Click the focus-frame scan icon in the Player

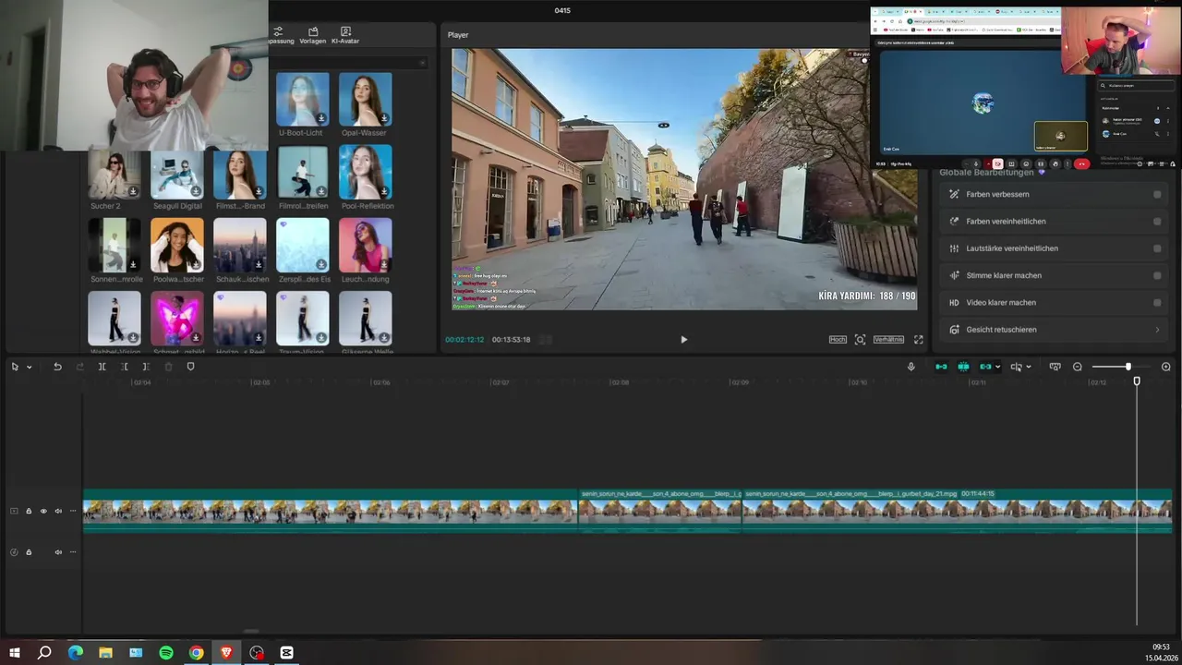(860, 340)
